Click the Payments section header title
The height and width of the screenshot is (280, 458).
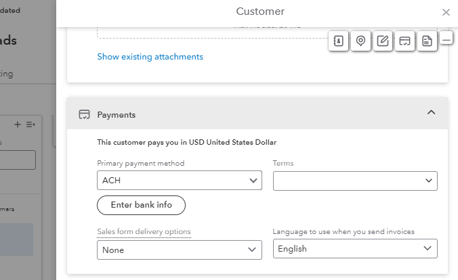point(117,115)
